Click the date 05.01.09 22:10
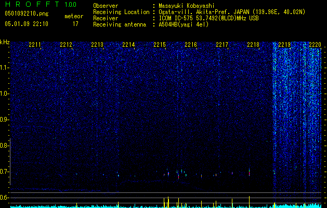Viewport: 327px width, 208px height. click(27, 24)
